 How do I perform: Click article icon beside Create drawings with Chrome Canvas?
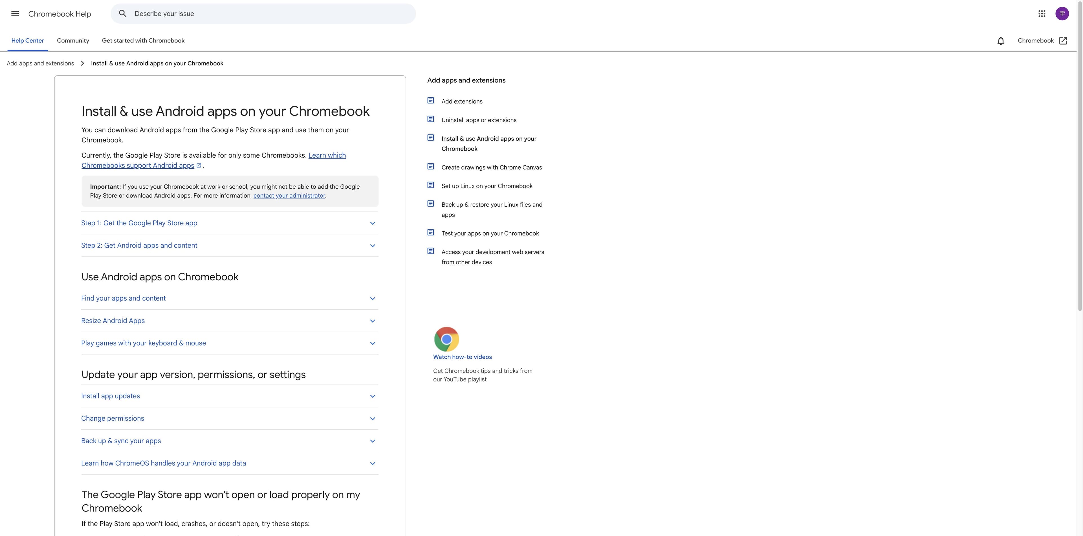430,166
